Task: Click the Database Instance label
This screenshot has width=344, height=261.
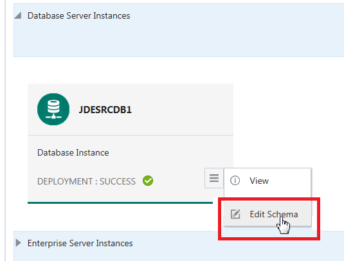Action: coord(73,152)
